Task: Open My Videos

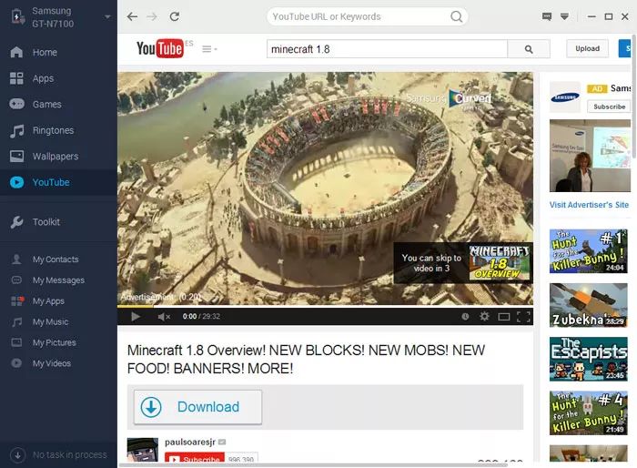Action: pyautogui.click(x=58, y=363)
